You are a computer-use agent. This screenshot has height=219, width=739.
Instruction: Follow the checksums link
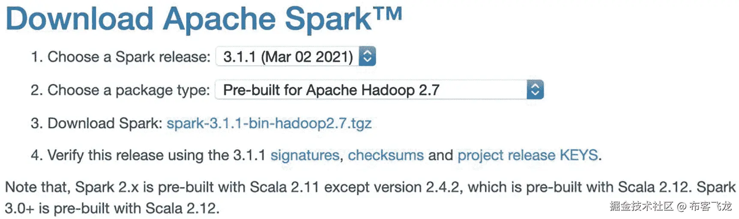[x=386, y=155]
